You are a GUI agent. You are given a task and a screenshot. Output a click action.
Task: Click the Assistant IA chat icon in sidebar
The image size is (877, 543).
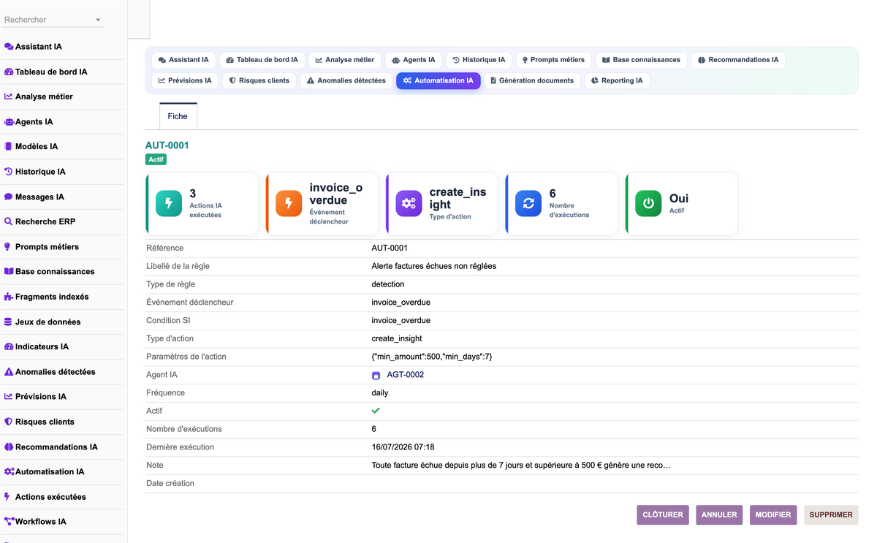tap(9, 47)
